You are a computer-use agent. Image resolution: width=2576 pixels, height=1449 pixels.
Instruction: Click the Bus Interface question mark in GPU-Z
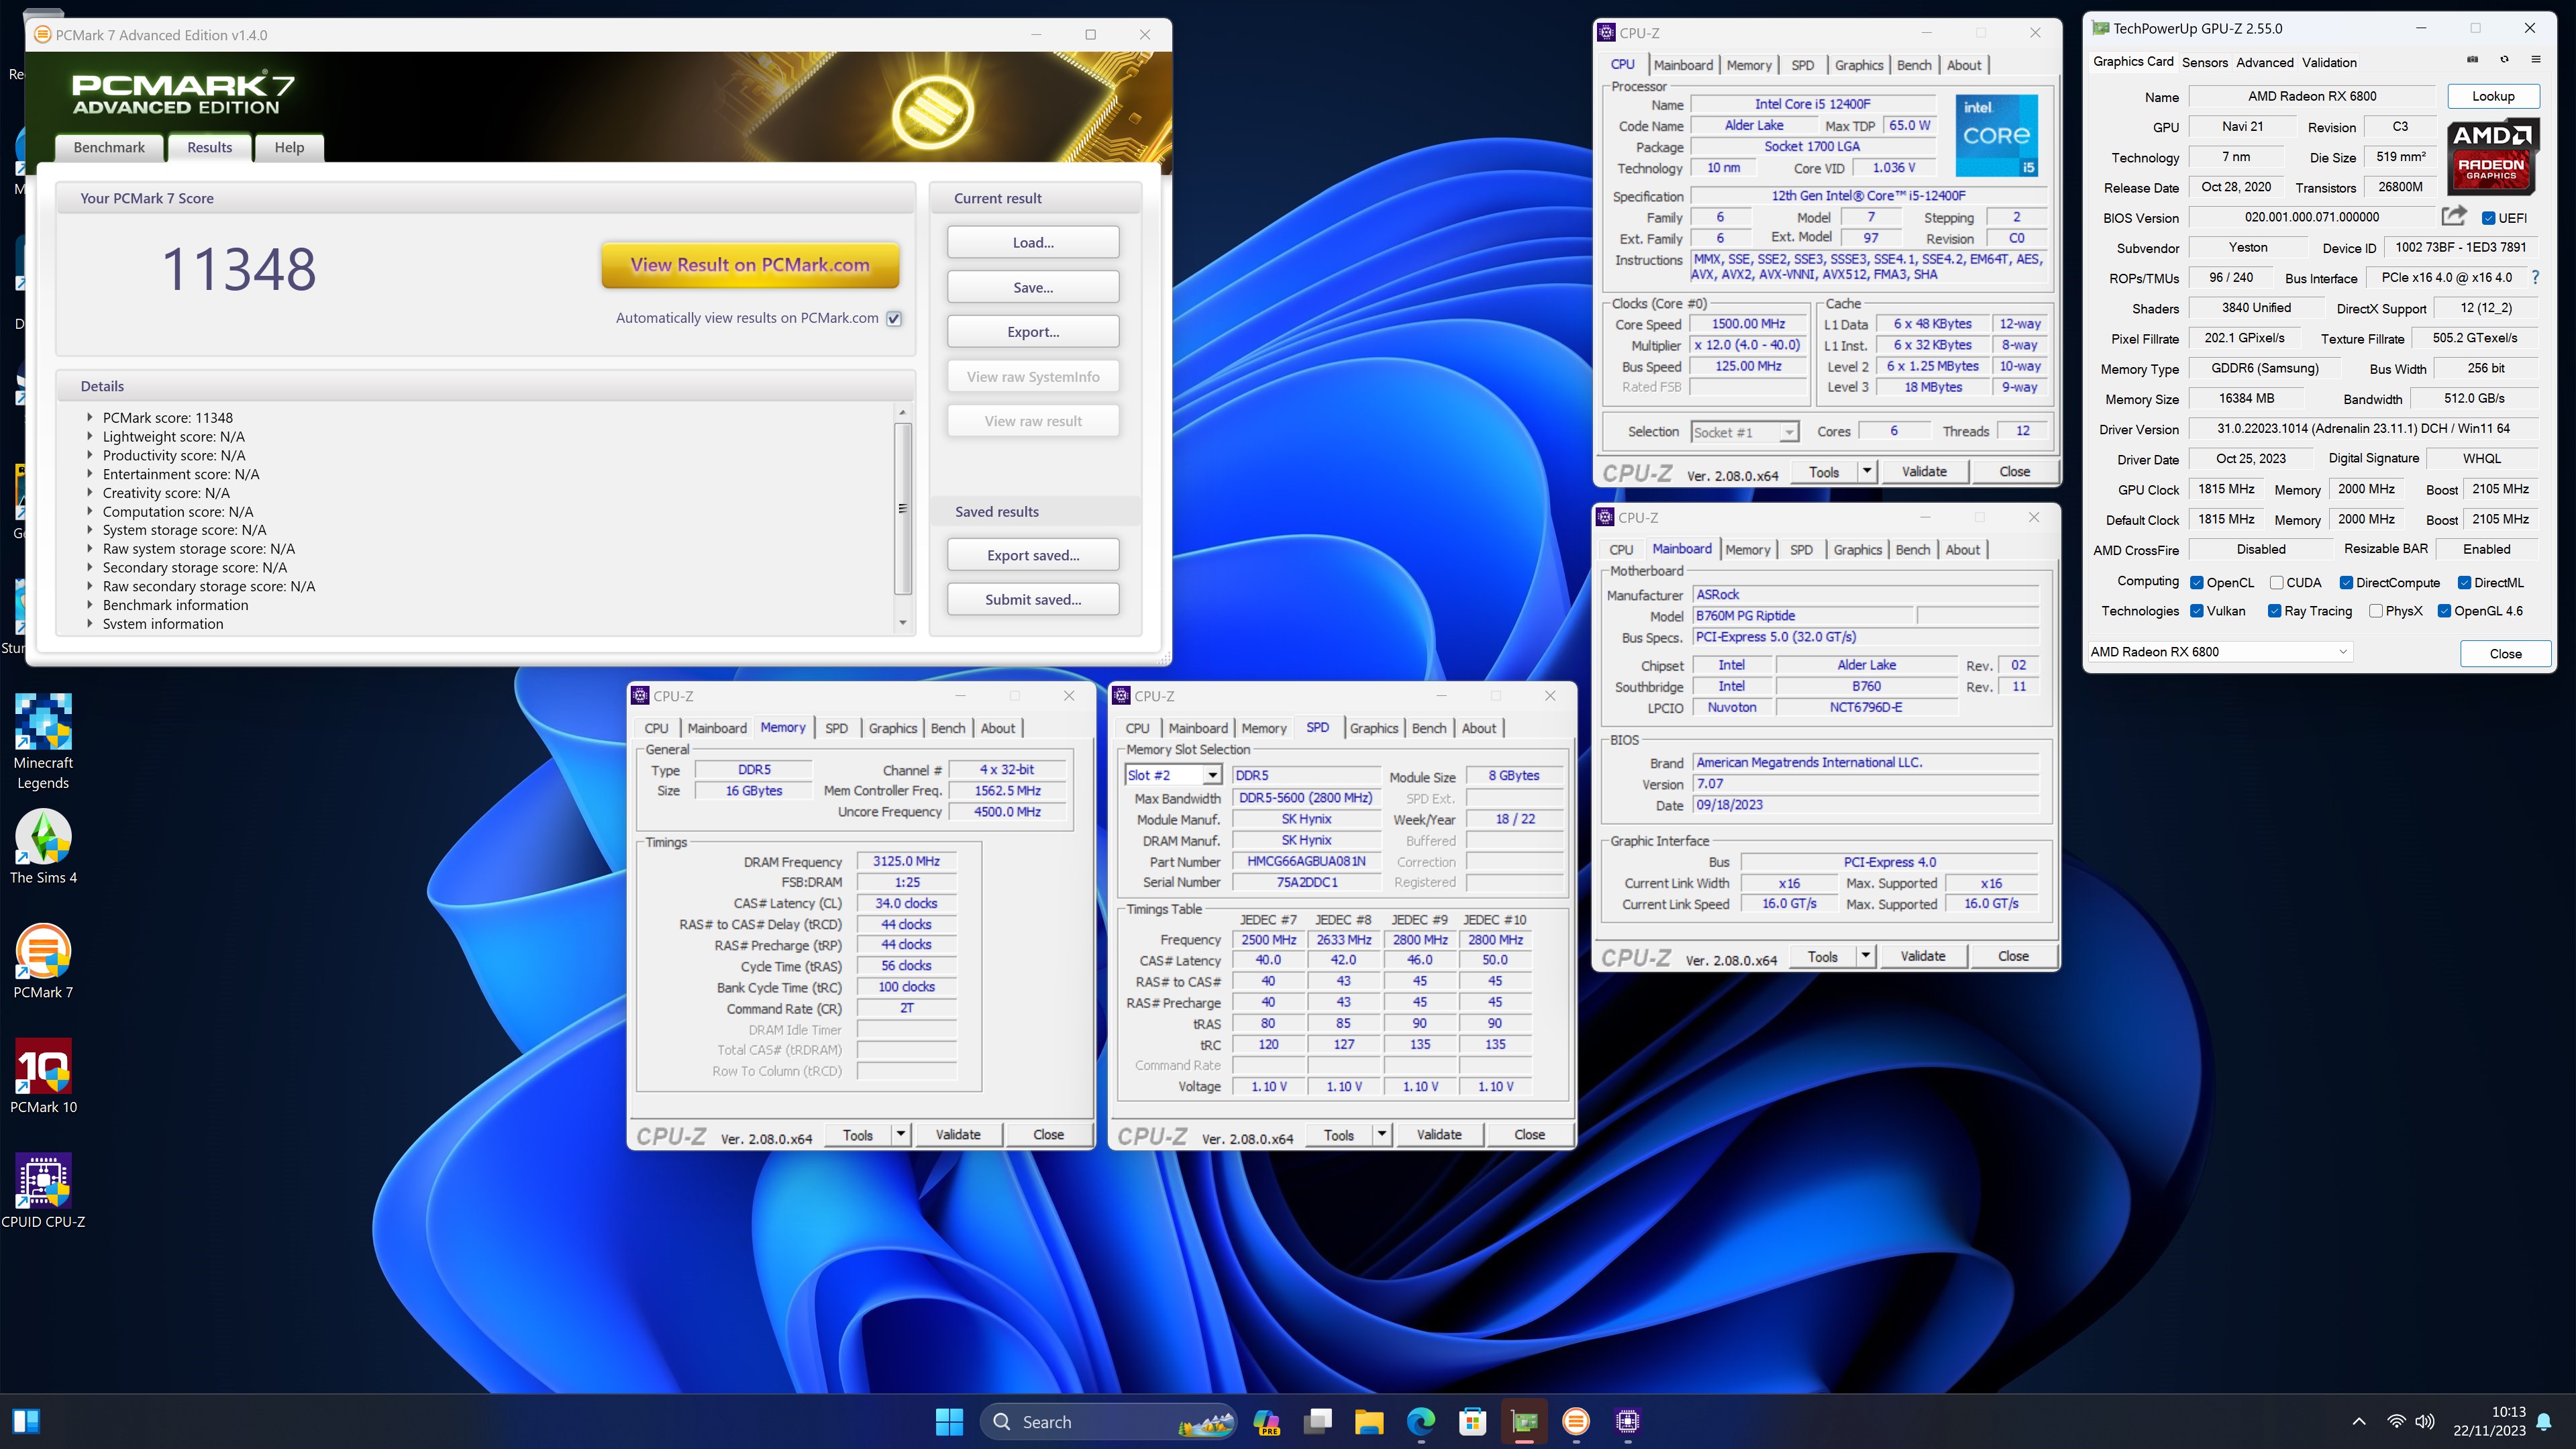tap(2535, 277)
